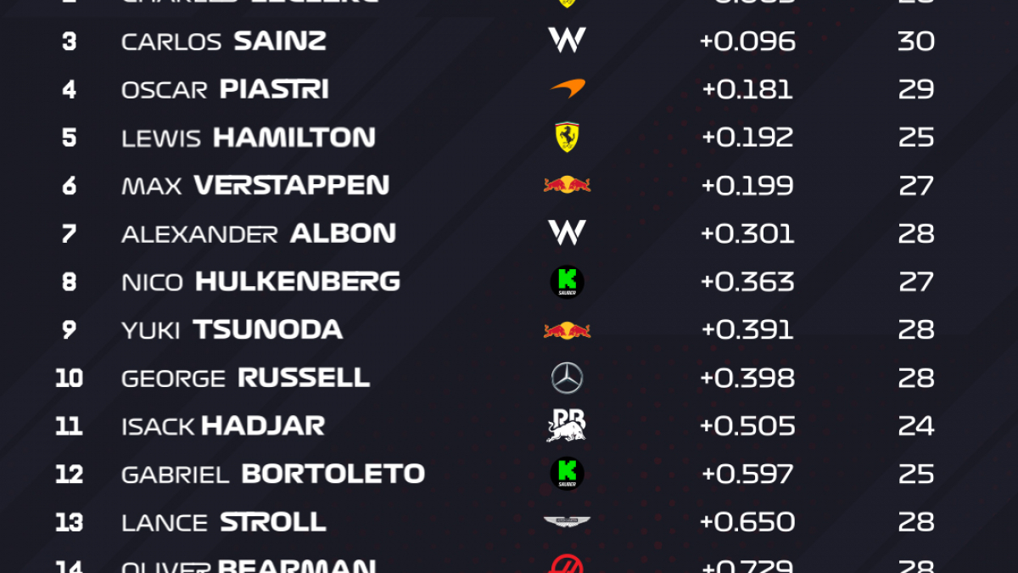The height and width of the screenshot is (573, 1018).
Task: Click Aston Martin wings next to Lance Stroll
Action: tap(567, 522)
